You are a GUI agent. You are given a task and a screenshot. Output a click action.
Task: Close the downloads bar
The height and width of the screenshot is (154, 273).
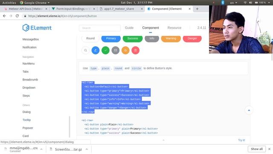coord(269,149)
